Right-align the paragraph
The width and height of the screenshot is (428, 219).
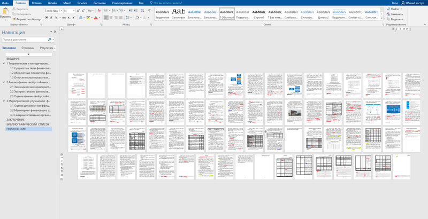116,18
